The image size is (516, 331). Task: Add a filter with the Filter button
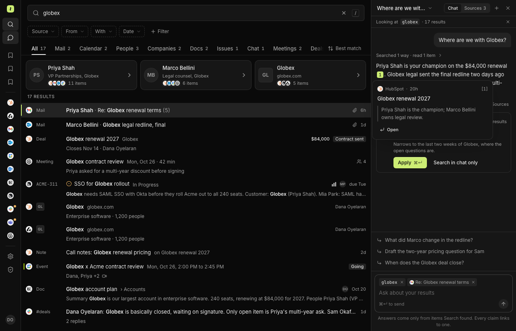(160, 31)
